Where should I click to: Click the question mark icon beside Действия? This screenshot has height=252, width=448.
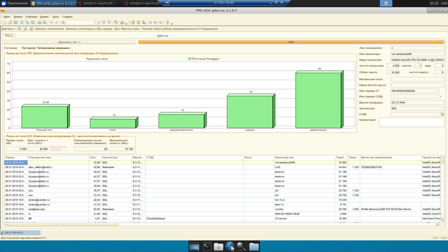31,29
